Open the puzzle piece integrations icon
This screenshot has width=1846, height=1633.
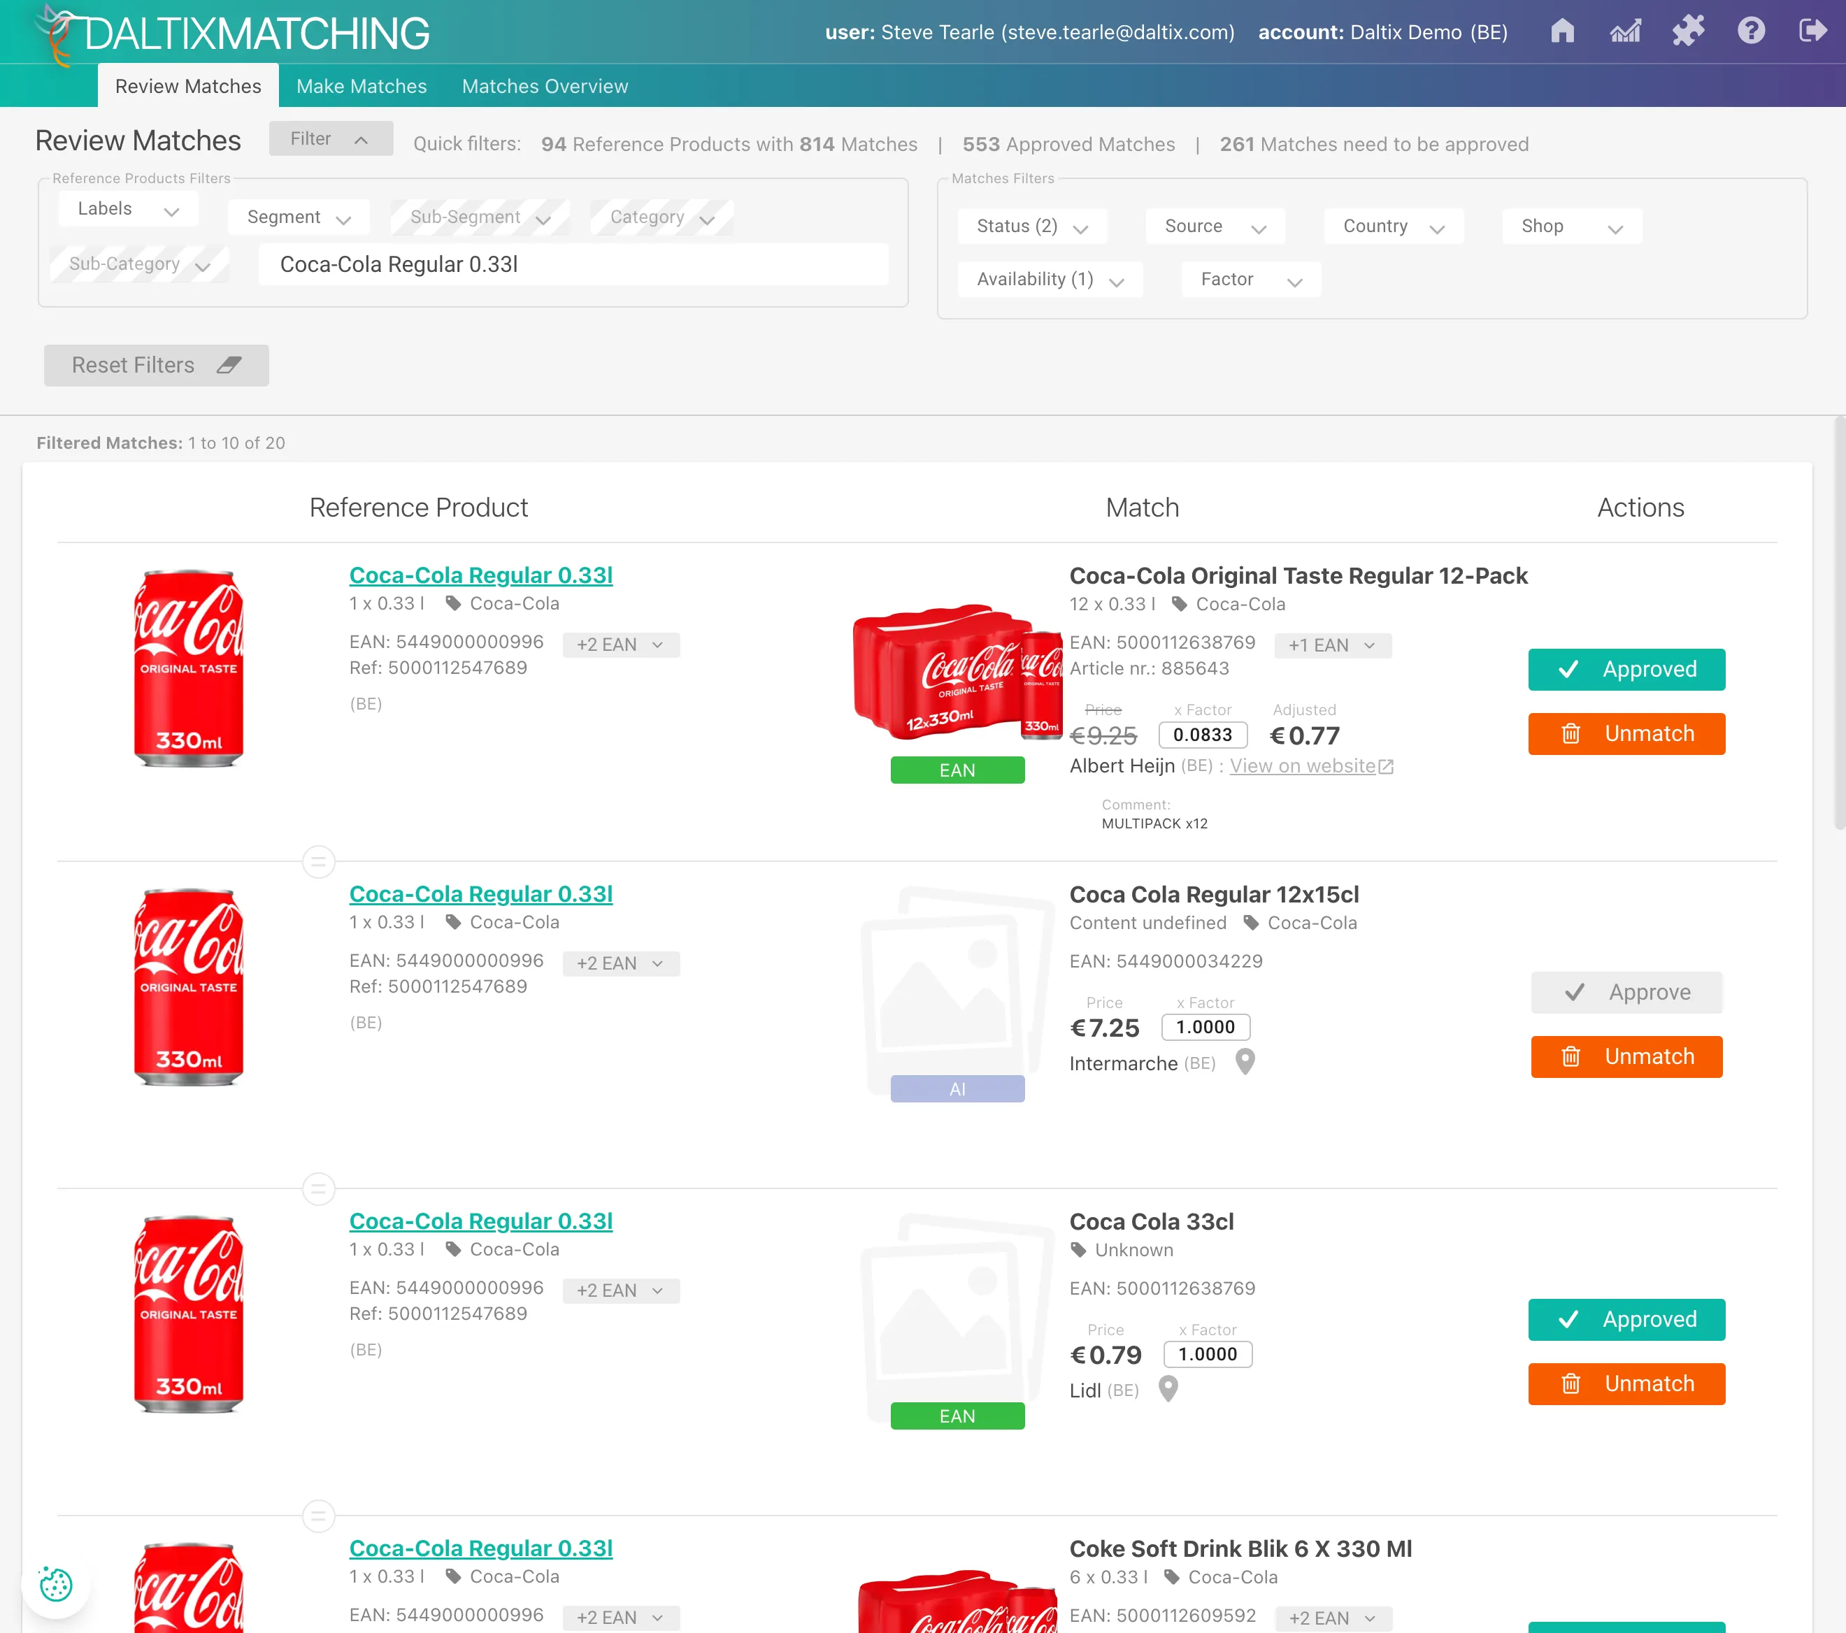1688,31
